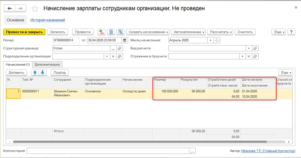301x158 pixels.
Task: Click Провести button
Action: [83, 32]
